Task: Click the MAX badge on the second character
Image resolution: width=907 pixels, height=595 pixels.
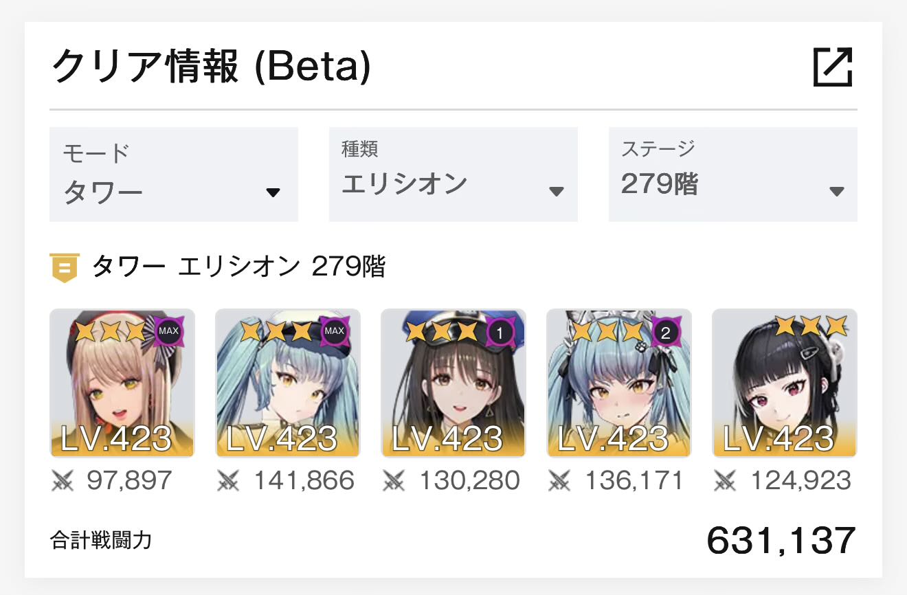Action: click(x=334, y=332)
